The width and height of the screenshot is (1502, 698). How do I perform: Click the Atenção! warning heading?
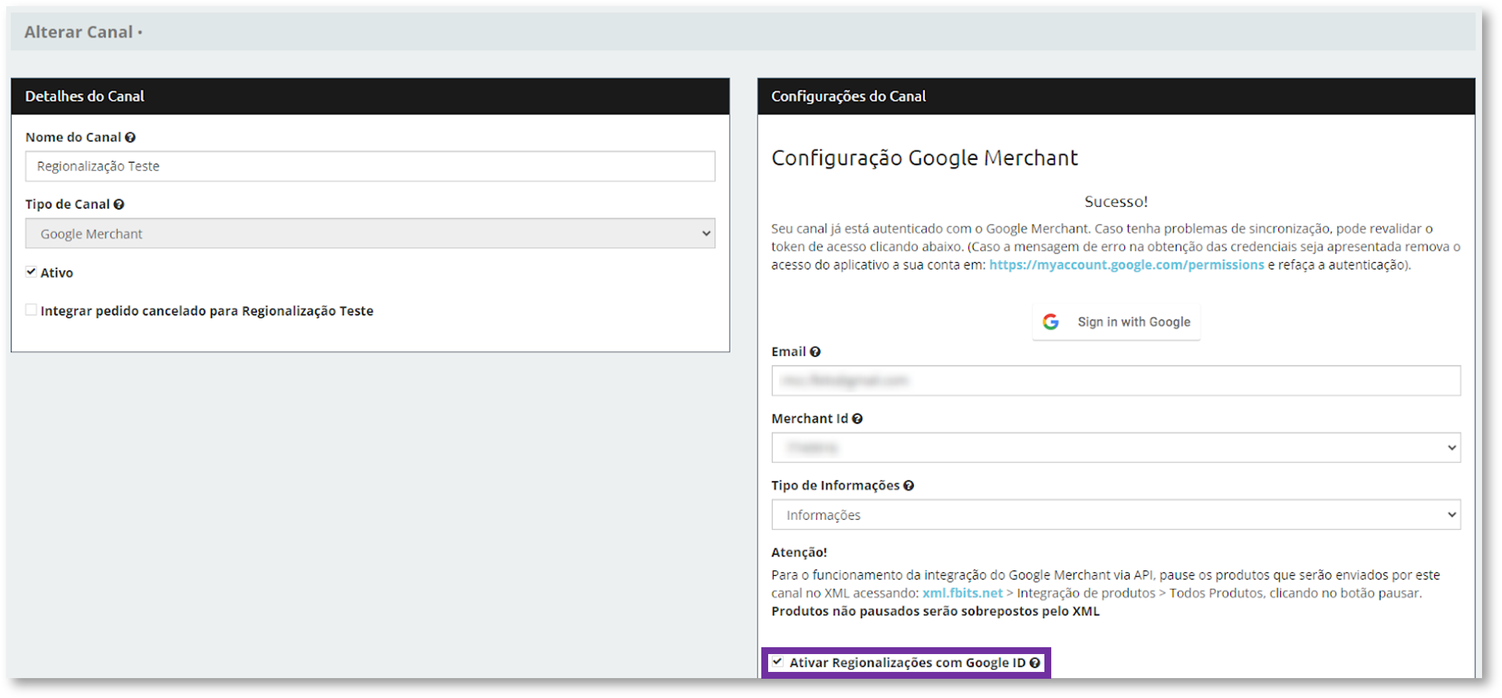point(799,552)
